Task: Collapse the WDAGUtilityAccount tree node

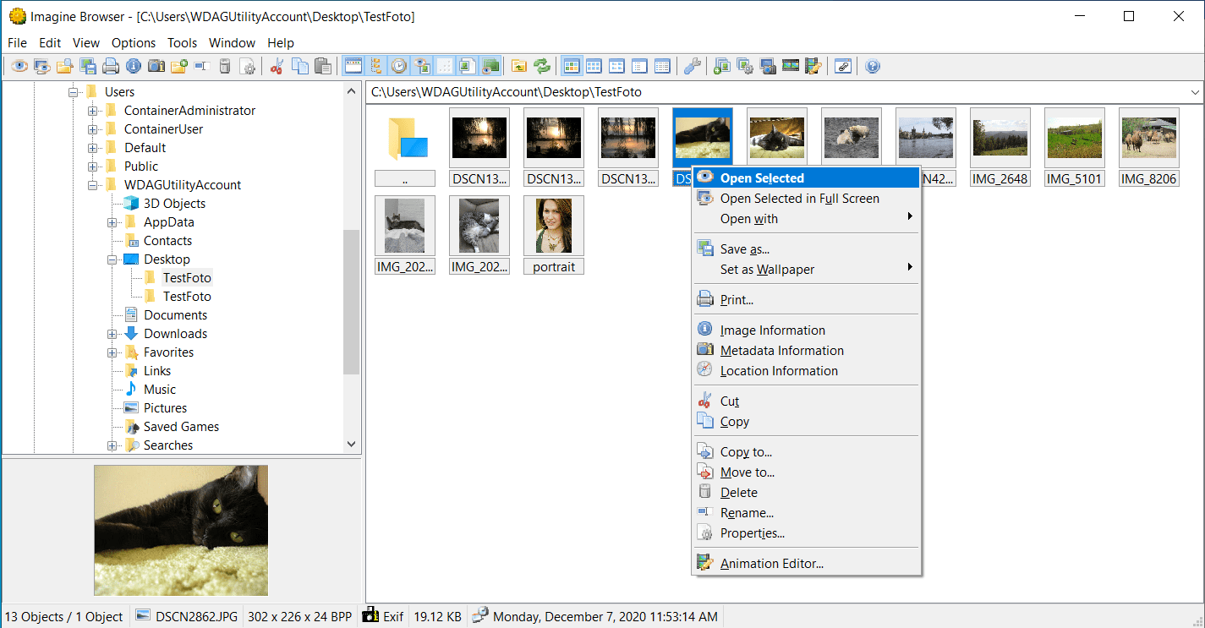Action: (x=93, y=185)
